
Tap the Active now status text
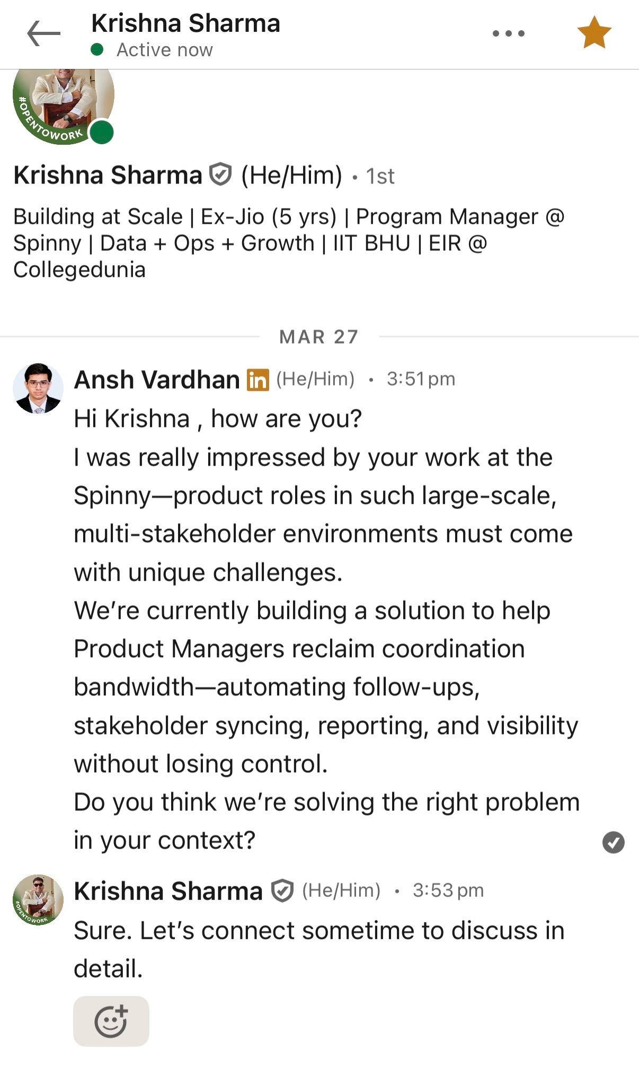(164, 50)
